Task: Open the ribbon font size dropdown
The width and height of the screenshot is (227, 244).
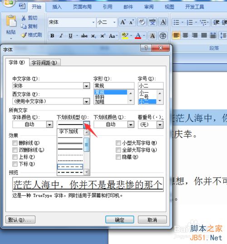Action: pos(114,22)
